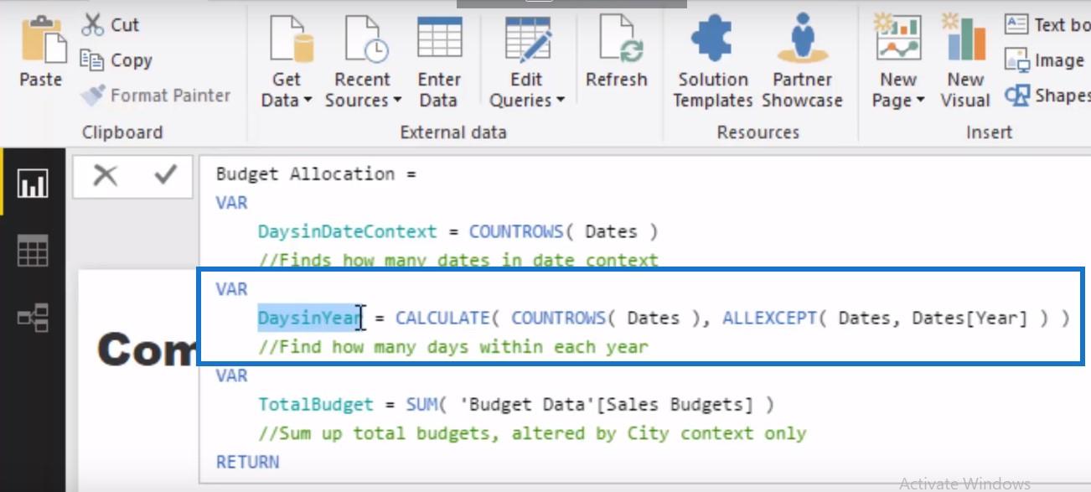Click the SUM function in TotalBudget line
Screen dimensions: 1091x492
(x=421, y=405)
